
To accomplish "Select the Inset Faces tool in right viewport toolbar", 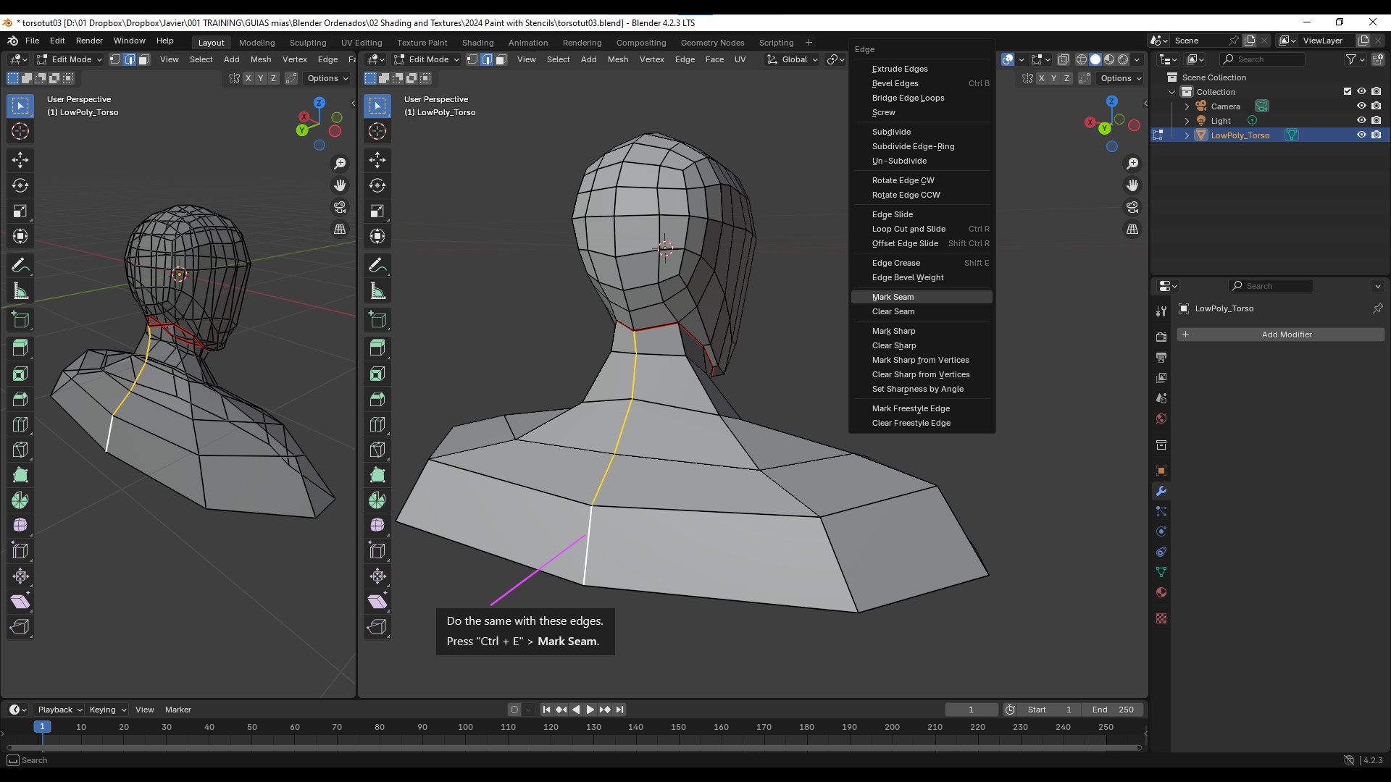I will (x=377, y=374).
